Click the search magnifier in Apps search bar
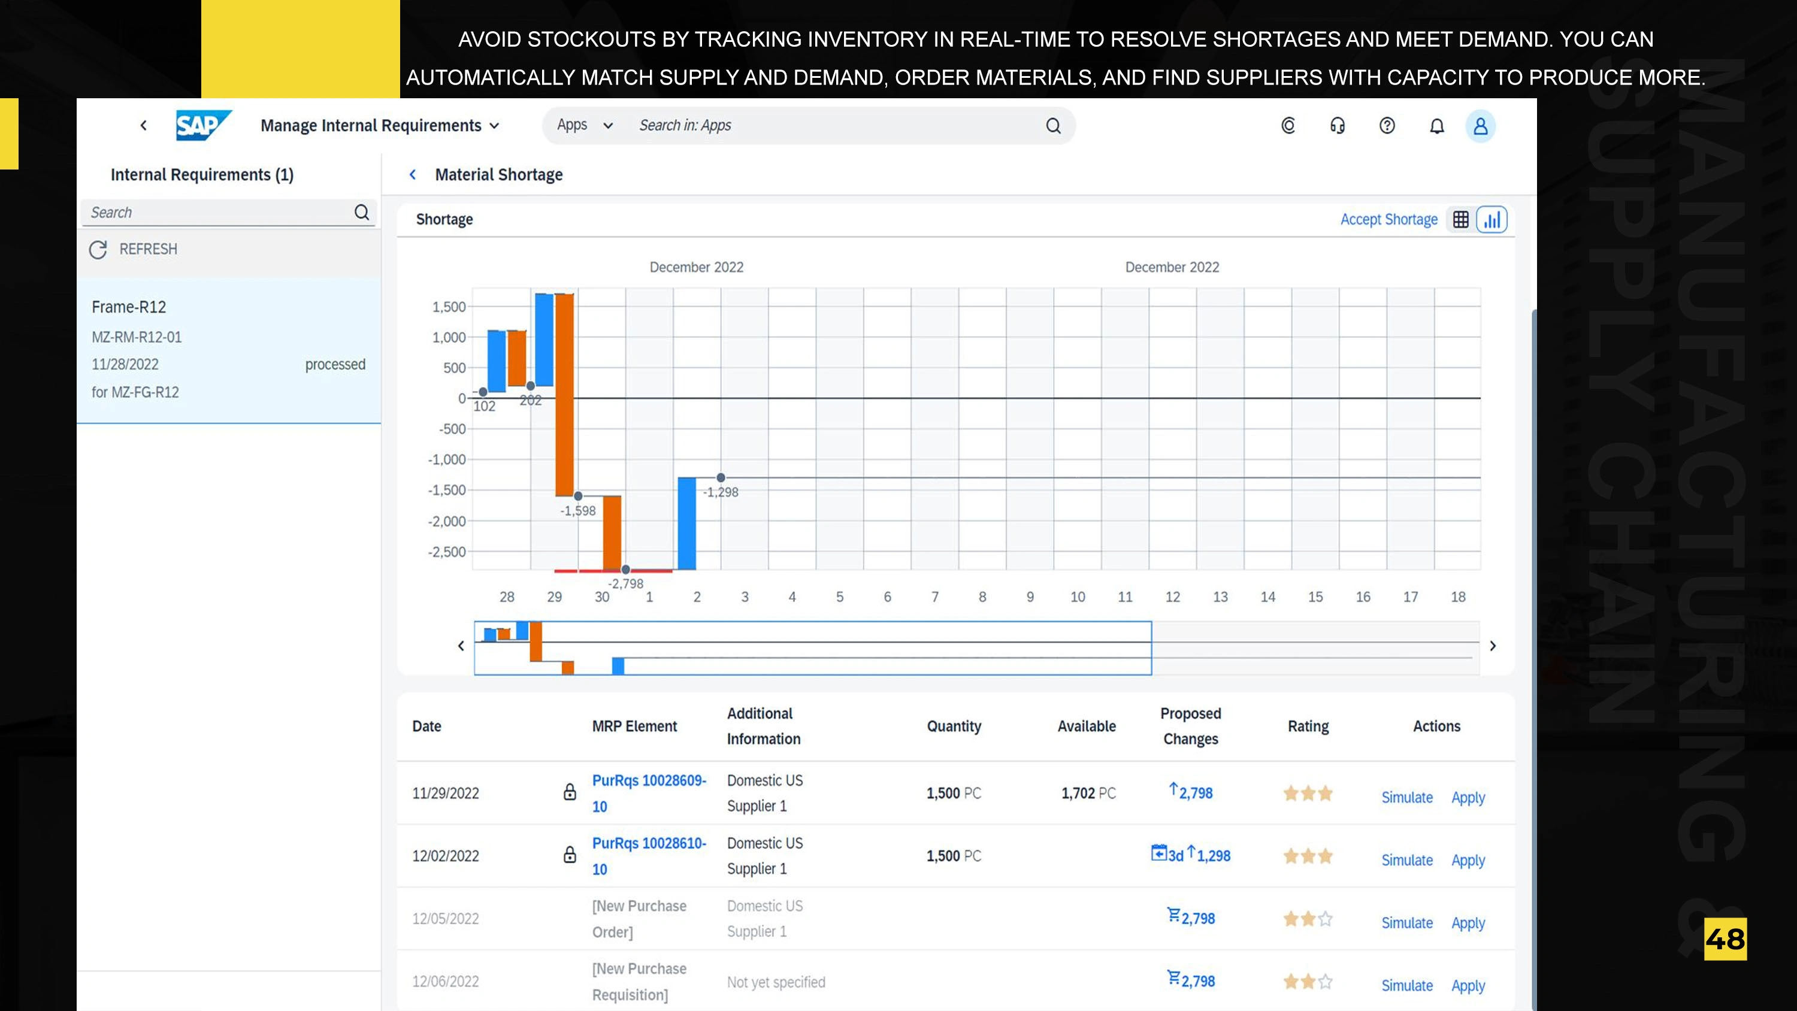 point(1052,126)
